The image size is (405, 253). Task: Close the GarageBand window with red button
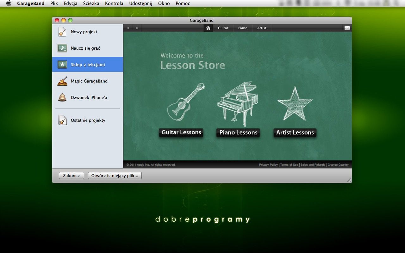(57, 20)
